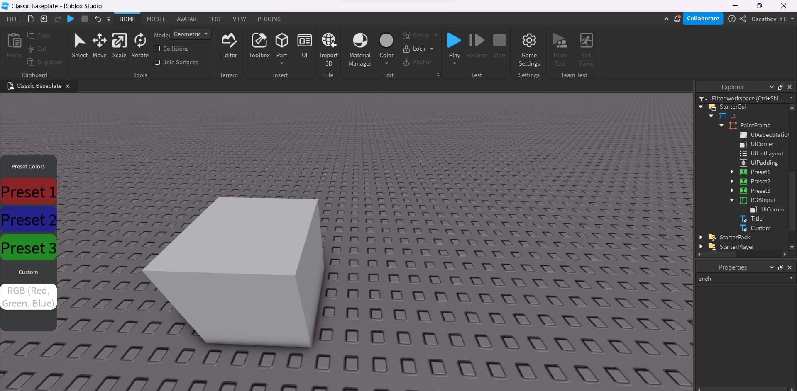This screenshot has width=797, height=391.
Task: Click the blue Preset 2 button
Action: coord(28,220)
